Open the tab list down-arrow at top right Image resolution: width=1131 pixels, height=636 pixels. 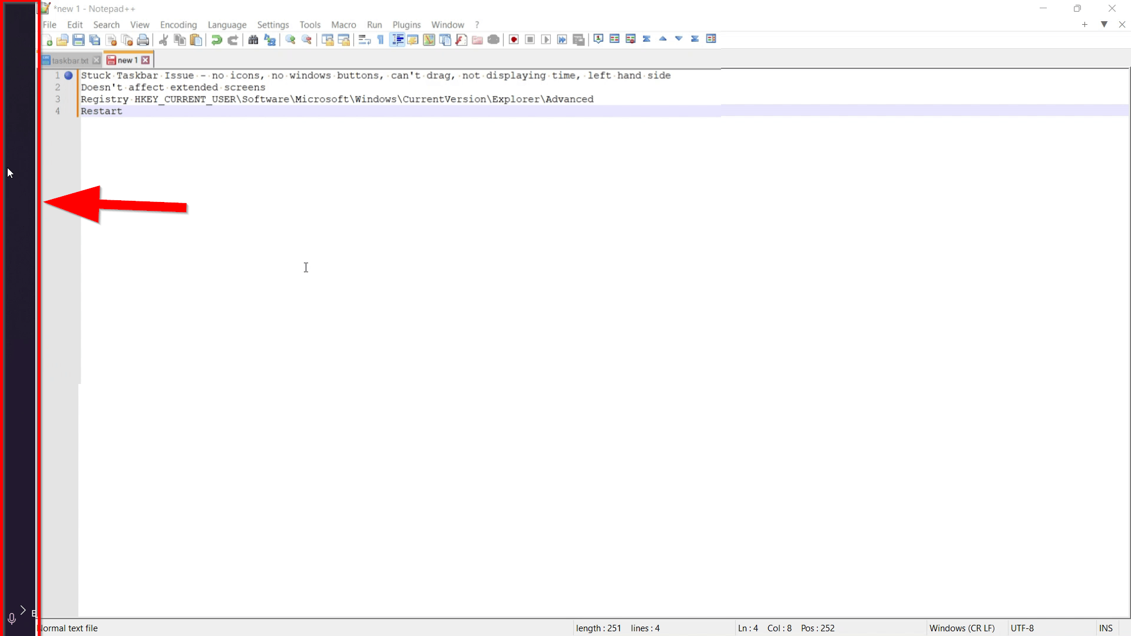pos(1104,24)
